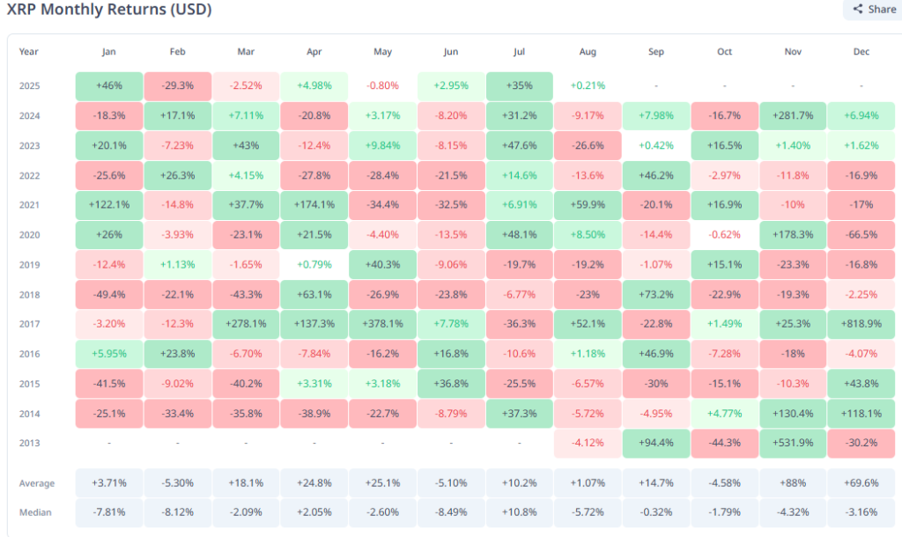Viewport: 902px width, 537px height.
Task: Select the Jan column header
Action: coord(108,52)
